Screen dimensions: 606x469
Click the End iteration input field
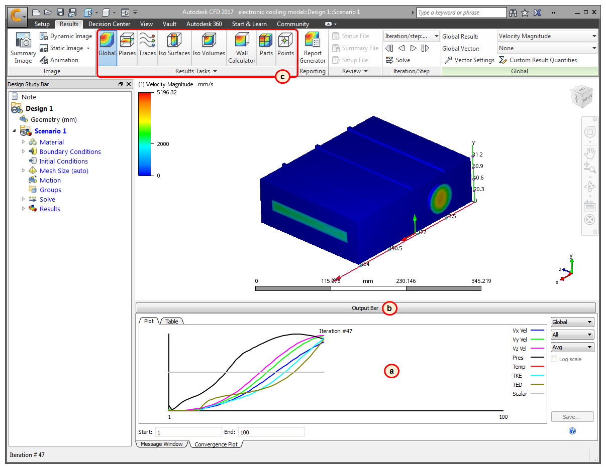pyautogui.click(x=271, y=432)
